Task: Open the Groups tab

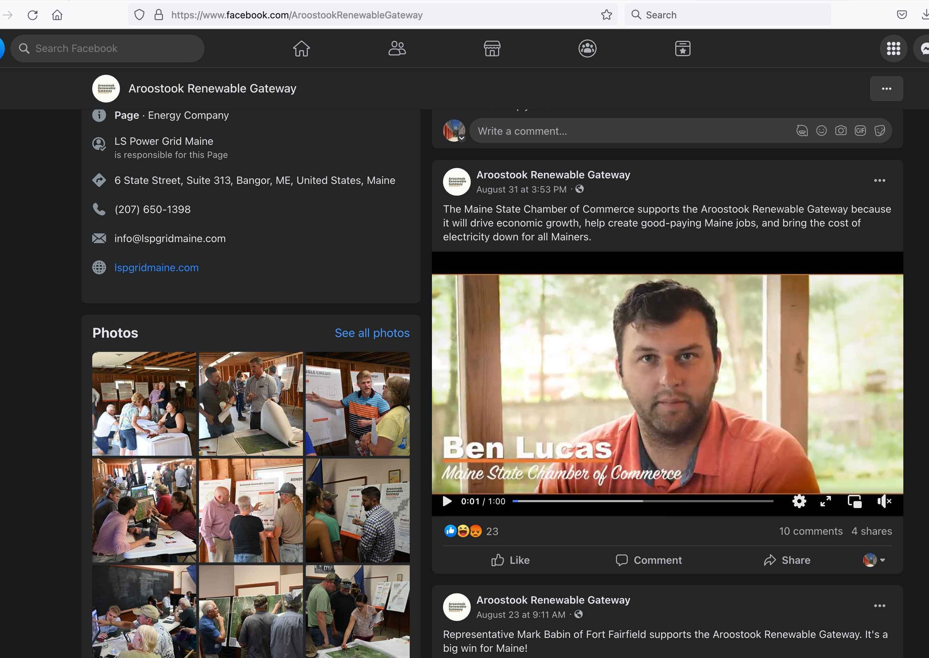Action: tap(587, 48)
